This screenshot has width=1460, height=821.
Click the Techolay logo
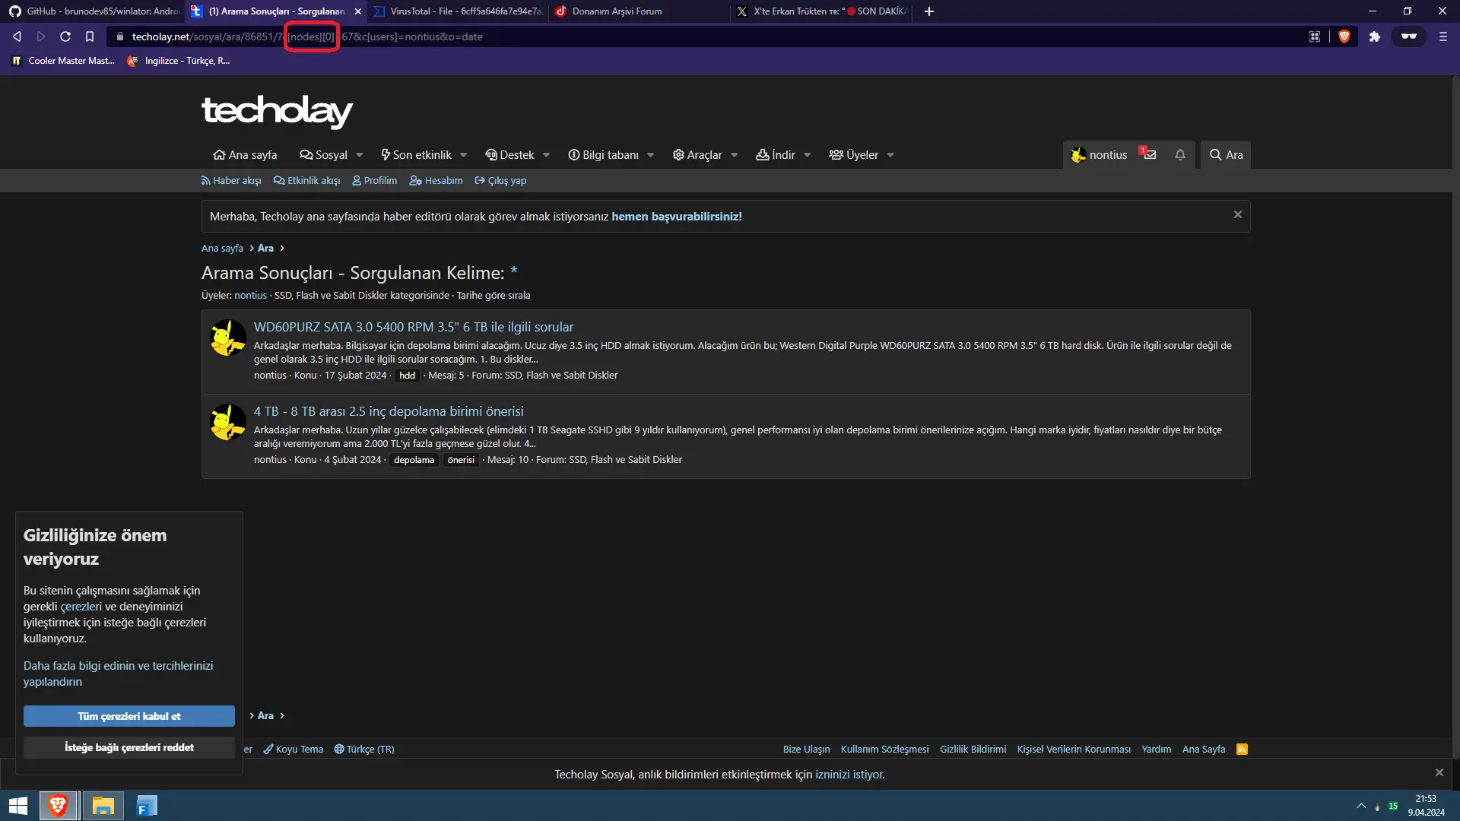(x=277, y=111)
